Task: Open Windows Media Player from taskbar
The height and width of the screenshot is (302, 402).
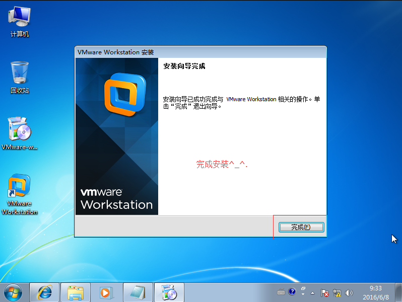Action: click(x=106, y=292)
